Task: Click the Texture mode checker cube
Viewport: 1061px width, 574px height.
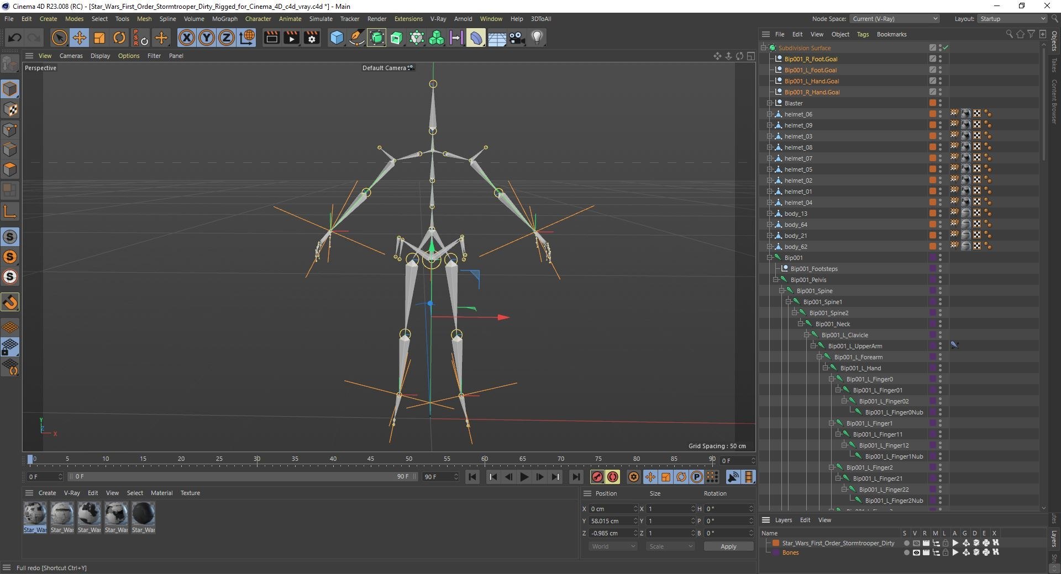Action: pos(10,109)
